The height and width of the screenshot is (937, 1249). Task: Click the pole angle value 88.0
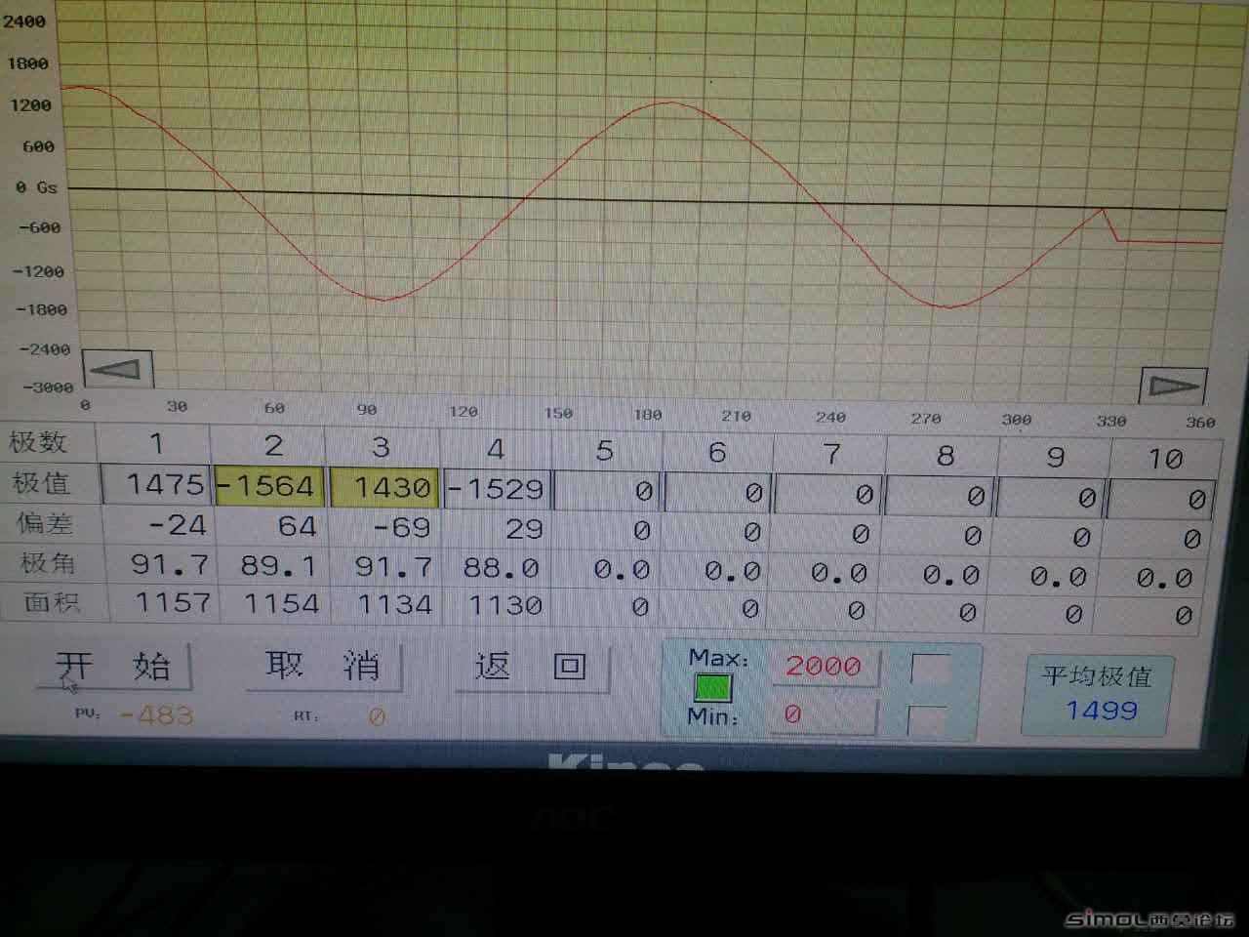pos(503,568)
